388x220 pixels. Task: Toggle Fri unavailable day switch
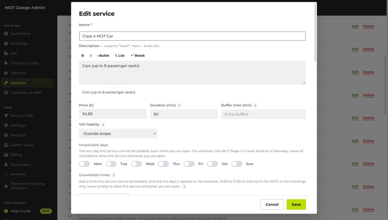189,164
